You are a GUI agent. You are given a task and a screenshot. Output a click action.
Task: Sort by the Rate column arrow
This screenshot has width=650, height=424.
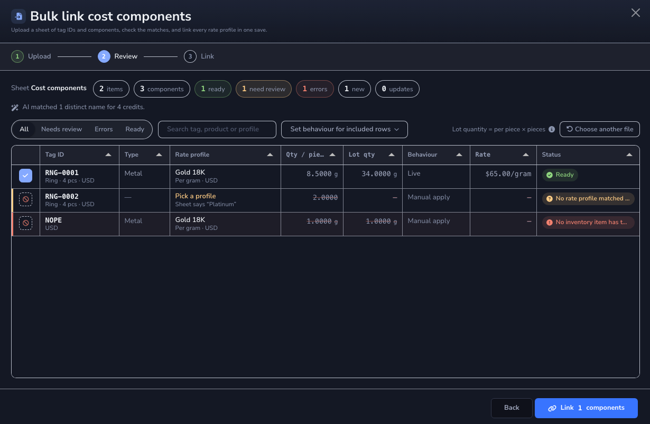point(526,155)
